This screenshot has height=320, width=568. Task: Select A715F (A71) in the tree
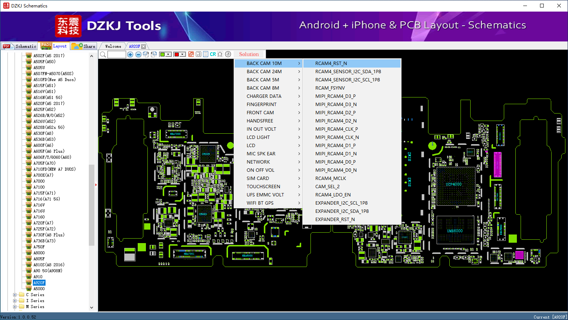pyautogui.click(x=44, y=193)
